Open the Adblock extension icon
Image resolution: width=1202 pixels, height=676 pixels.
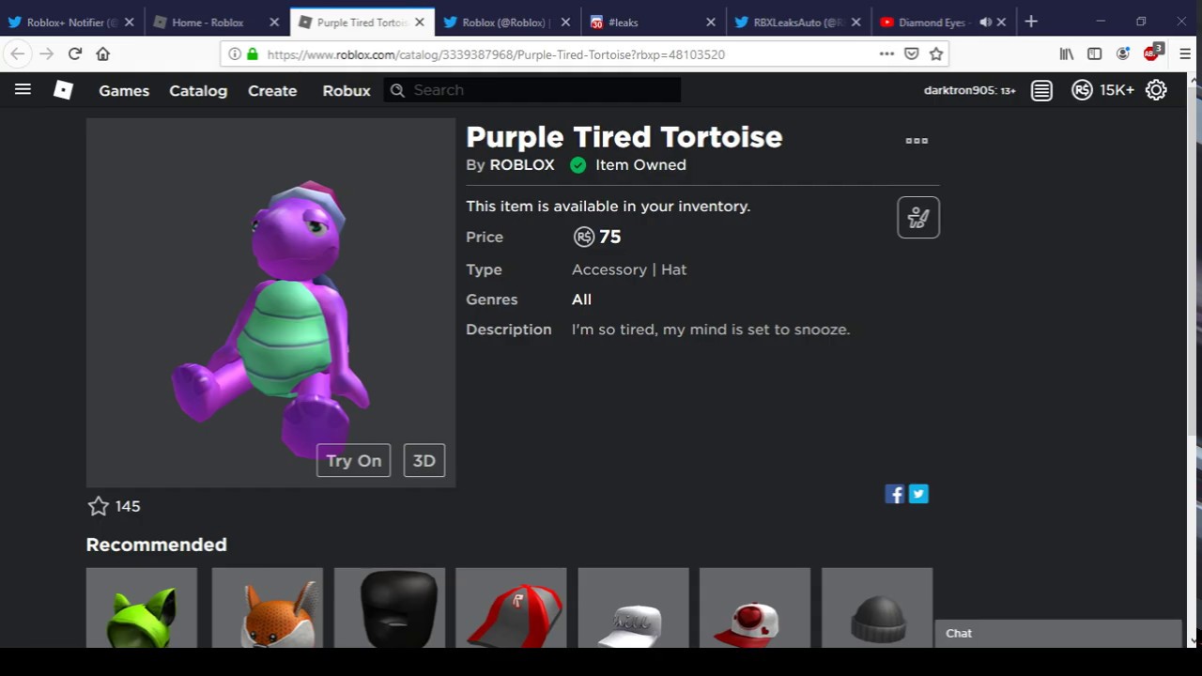pos(1152,53)
